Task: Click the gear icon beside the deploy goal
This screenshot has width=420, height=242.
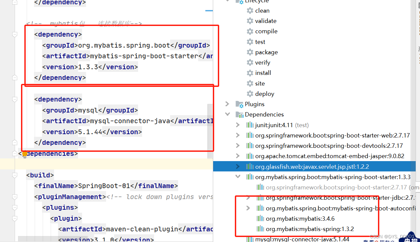Action: click(x=250, y=94)
